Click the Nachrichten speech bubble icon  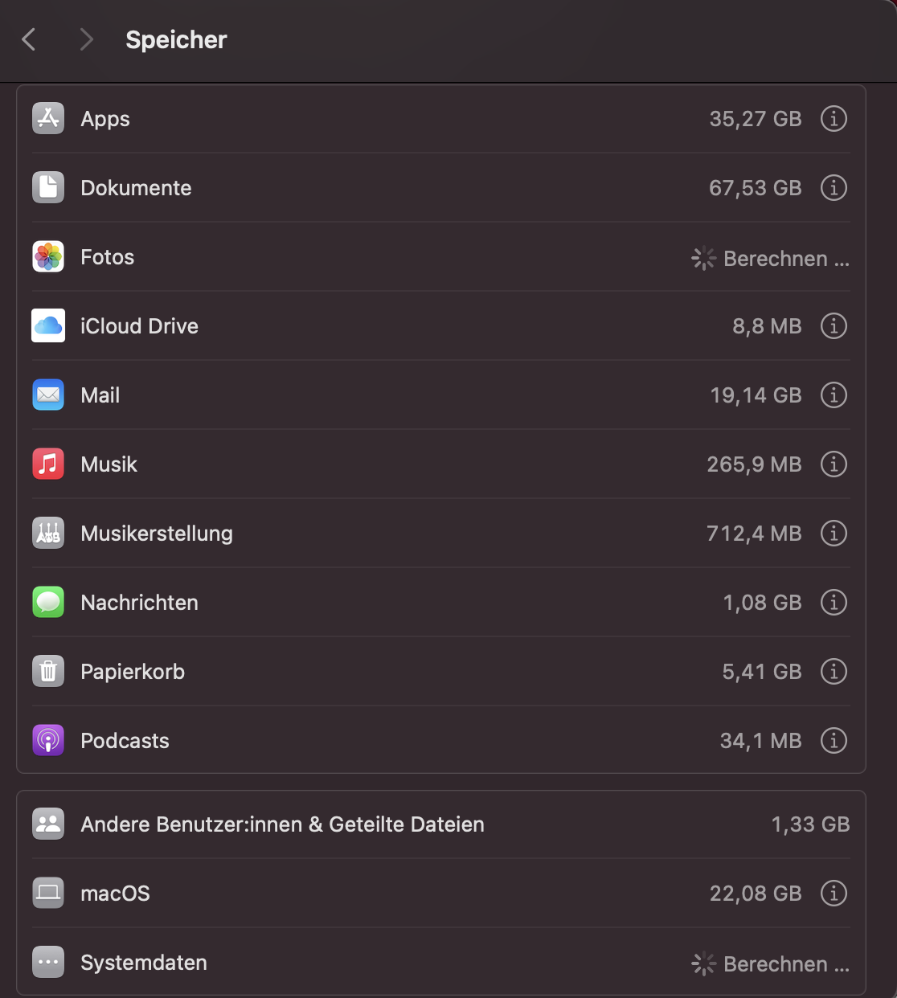click(x=48, y=603)
